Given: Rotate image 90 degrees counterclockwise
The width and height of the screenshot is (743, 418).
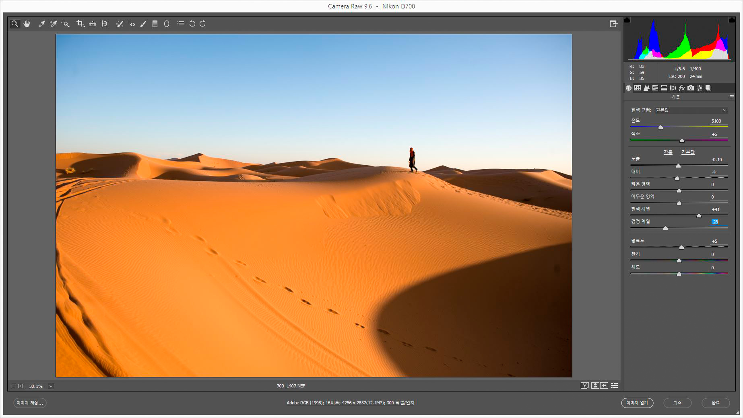Looking at the screenshot, I should click(x=192, y=24).
